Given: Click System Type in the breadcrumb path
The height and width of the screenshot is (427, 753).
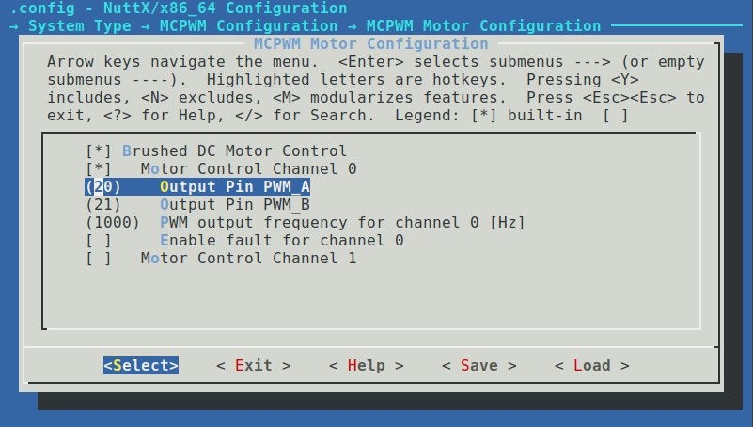Looking at the screenshot, I should (79, 26).
